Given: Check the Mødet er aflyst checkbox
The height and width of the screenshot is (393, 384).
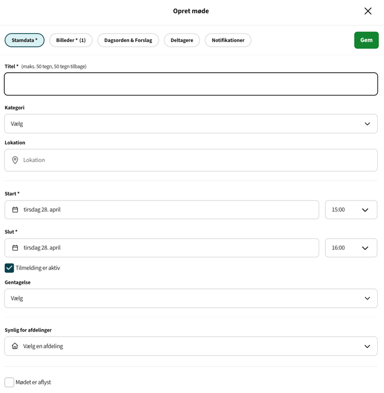Looking at the screenshot, I should pyautogui.click(x=9, y=382).
